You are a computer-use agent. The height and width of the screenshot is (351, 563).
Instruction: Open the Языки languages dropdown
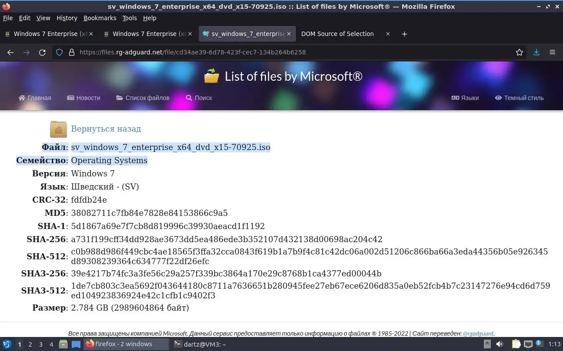(x=465, y=98)
